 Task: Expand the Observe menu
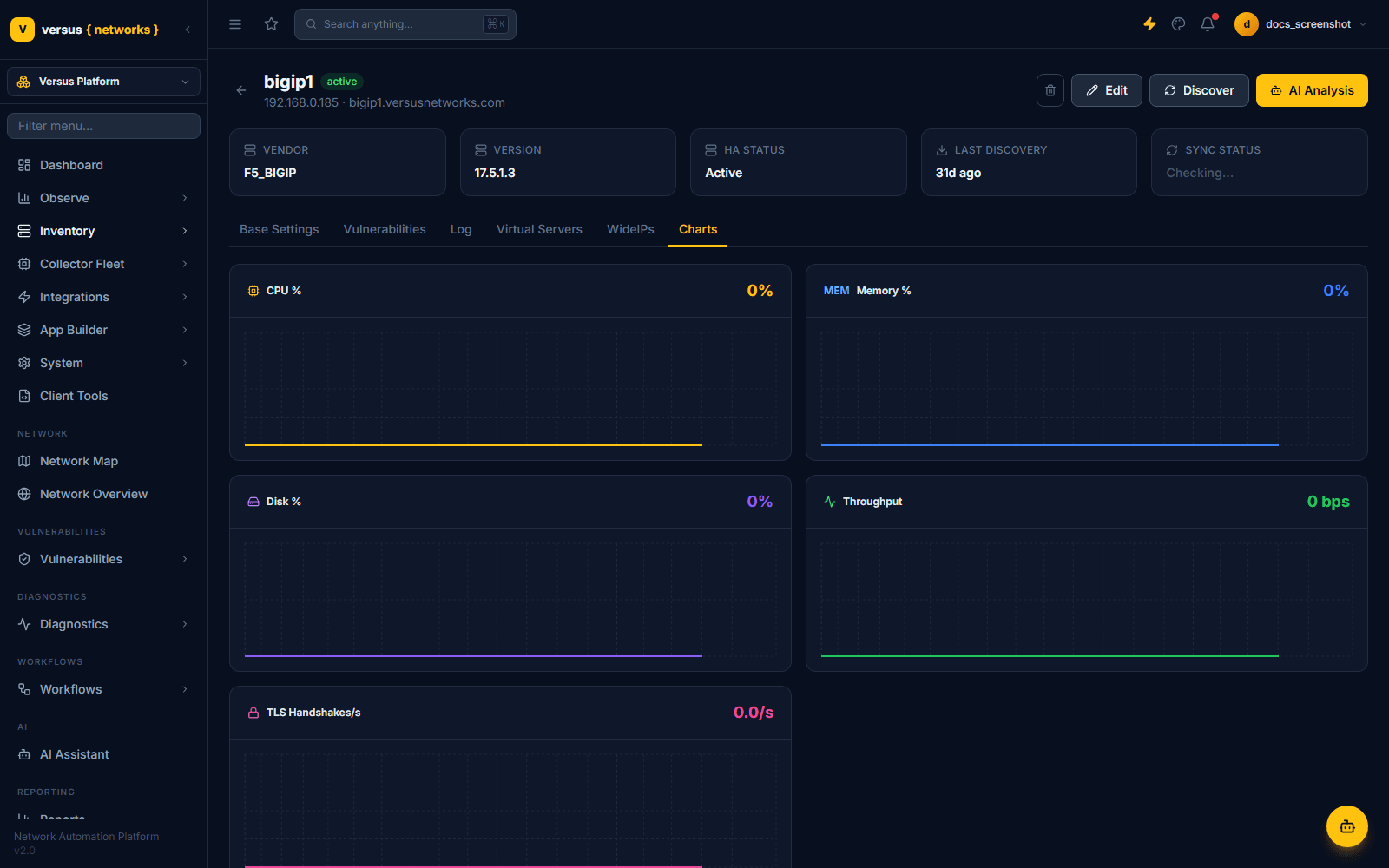(x=103, y=198)
